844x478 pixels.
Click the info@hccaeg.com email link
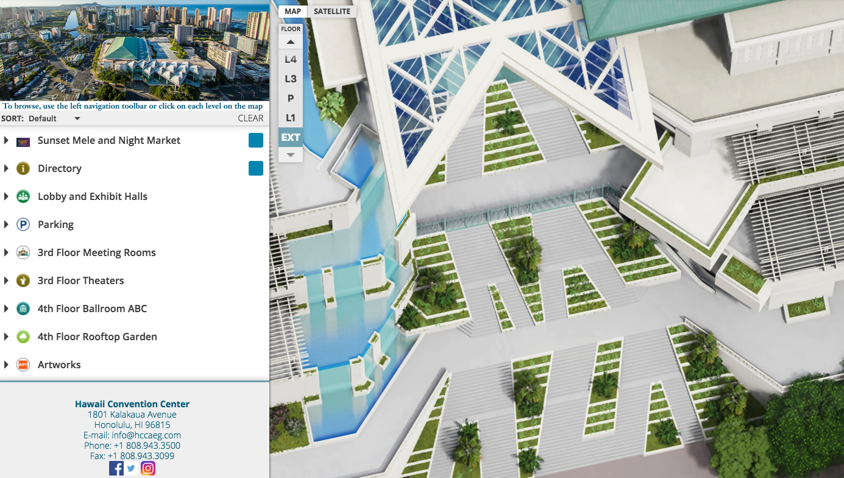(x=146, y=435)
